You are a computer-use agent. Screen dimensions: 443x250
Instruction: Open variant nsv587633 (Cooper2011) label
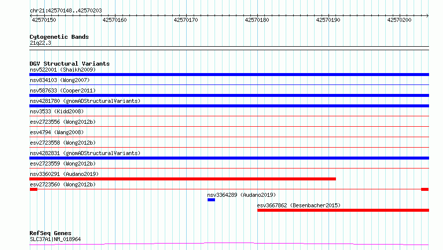(63, 90)
